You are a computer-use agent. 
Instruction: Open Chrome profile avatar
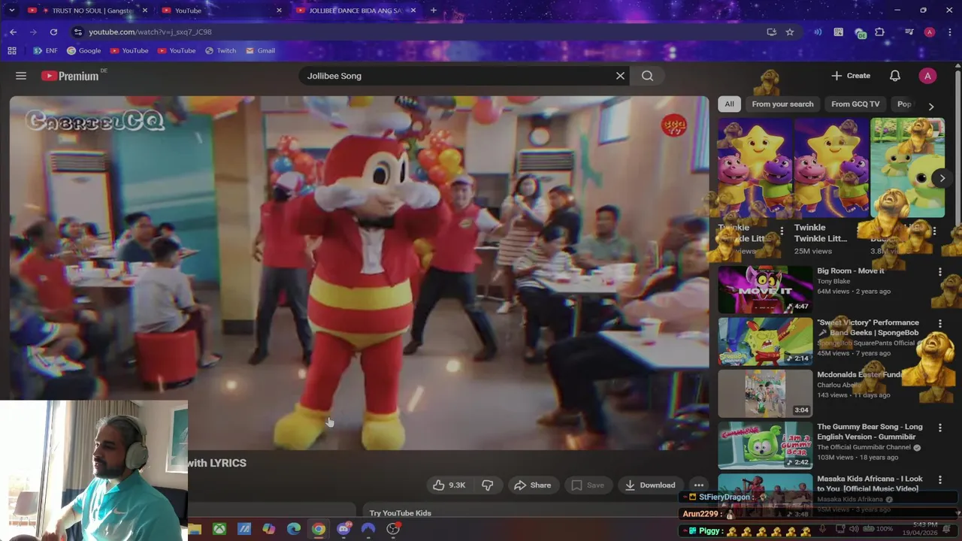pyautogui.click(x=930, y=32)
